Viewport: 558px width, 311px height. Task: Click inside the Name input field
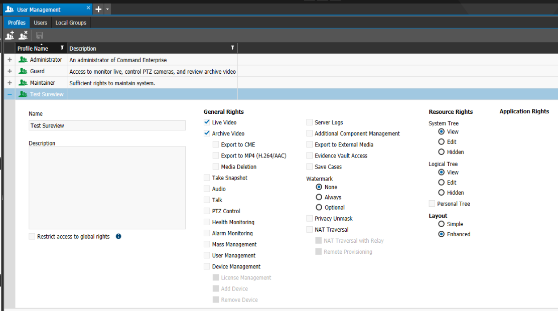[x=107, y=125]
